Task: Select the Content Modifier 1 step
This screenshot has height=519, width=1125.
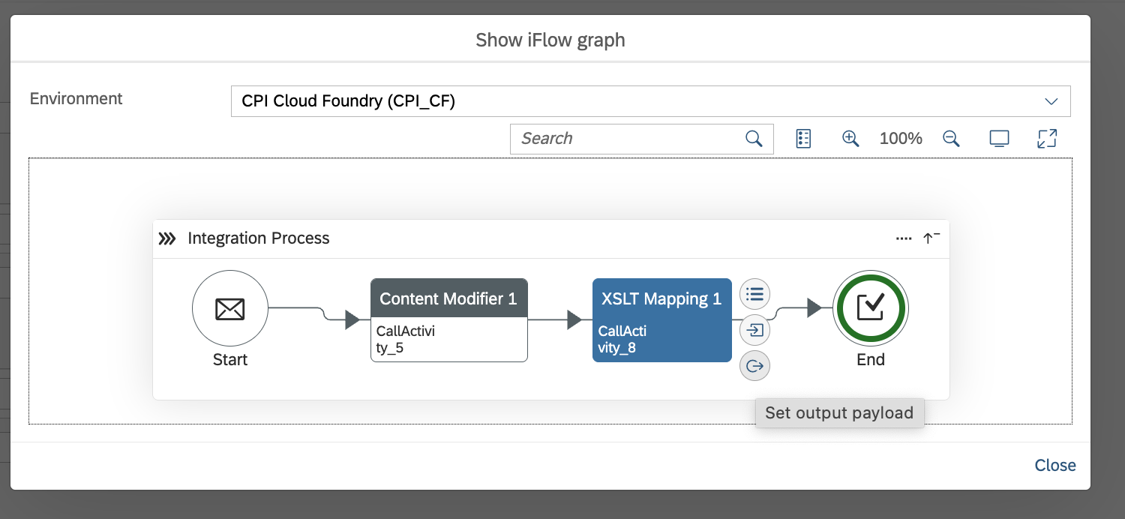Action: pyautogui.click(x=448, y=320)
